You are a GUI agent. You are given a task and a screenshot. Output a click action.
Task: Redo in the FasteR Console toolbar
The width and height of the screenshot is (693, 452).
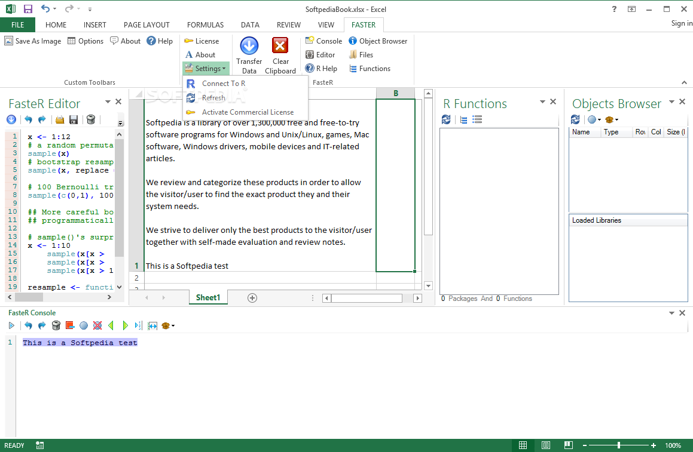point(42,325)
